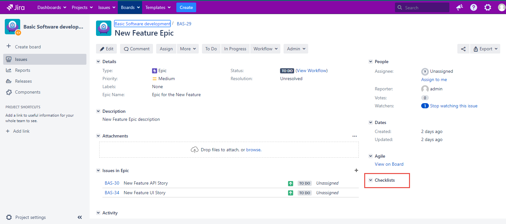
Task: Open the help question mark icon
Action: [473, 7]
